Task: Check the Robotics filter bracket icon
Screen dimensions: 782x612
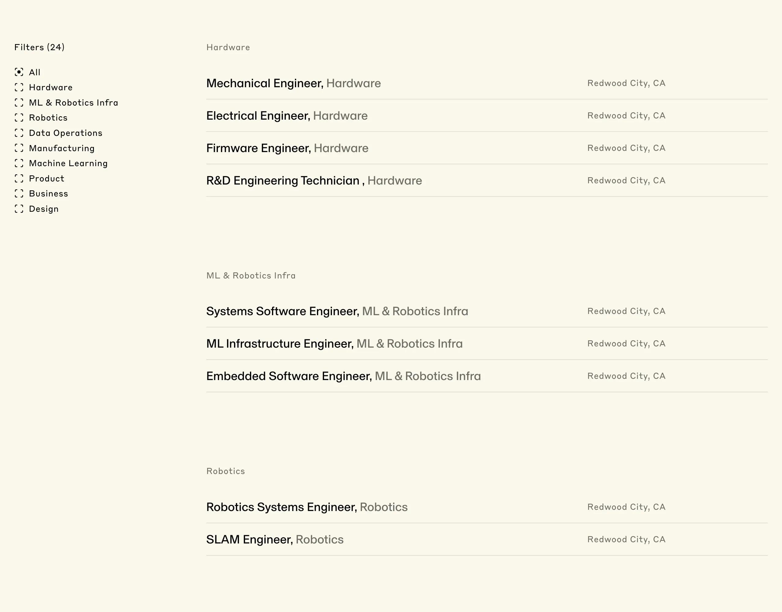Action: click(x=19, y=118)
